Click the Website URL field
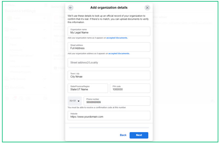The image size is (220, 143). [x=109, y=116]
